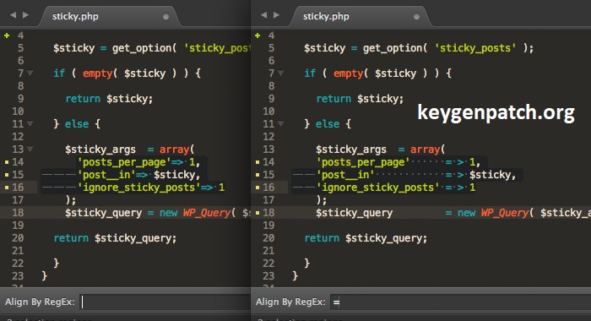Click 'ignore_sticky_posts' string in the right pane
This screenshot has height=321, width=591.
(377, 188)
